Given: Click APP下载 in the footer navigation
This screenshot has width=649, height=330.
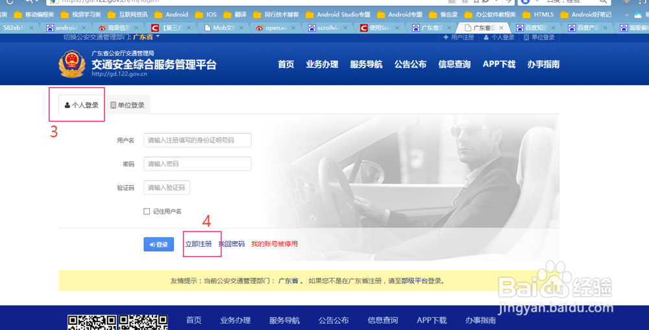Looking at the screenshot, I should [x=432, y=320].
